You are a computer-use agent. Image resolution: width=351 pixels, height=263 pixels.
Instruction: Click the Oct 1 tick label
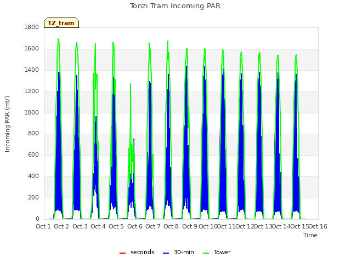pos(43,226)
